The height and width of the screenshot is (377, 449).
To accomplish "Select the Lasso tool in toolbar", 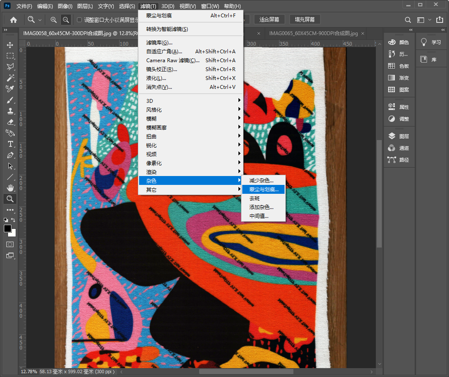I will click(10, 67).
